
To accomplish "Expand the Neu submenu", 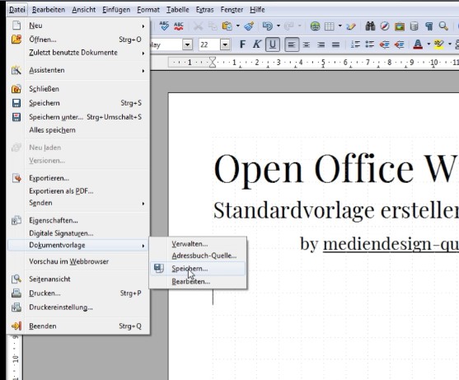I will click(x=79, y=26).
